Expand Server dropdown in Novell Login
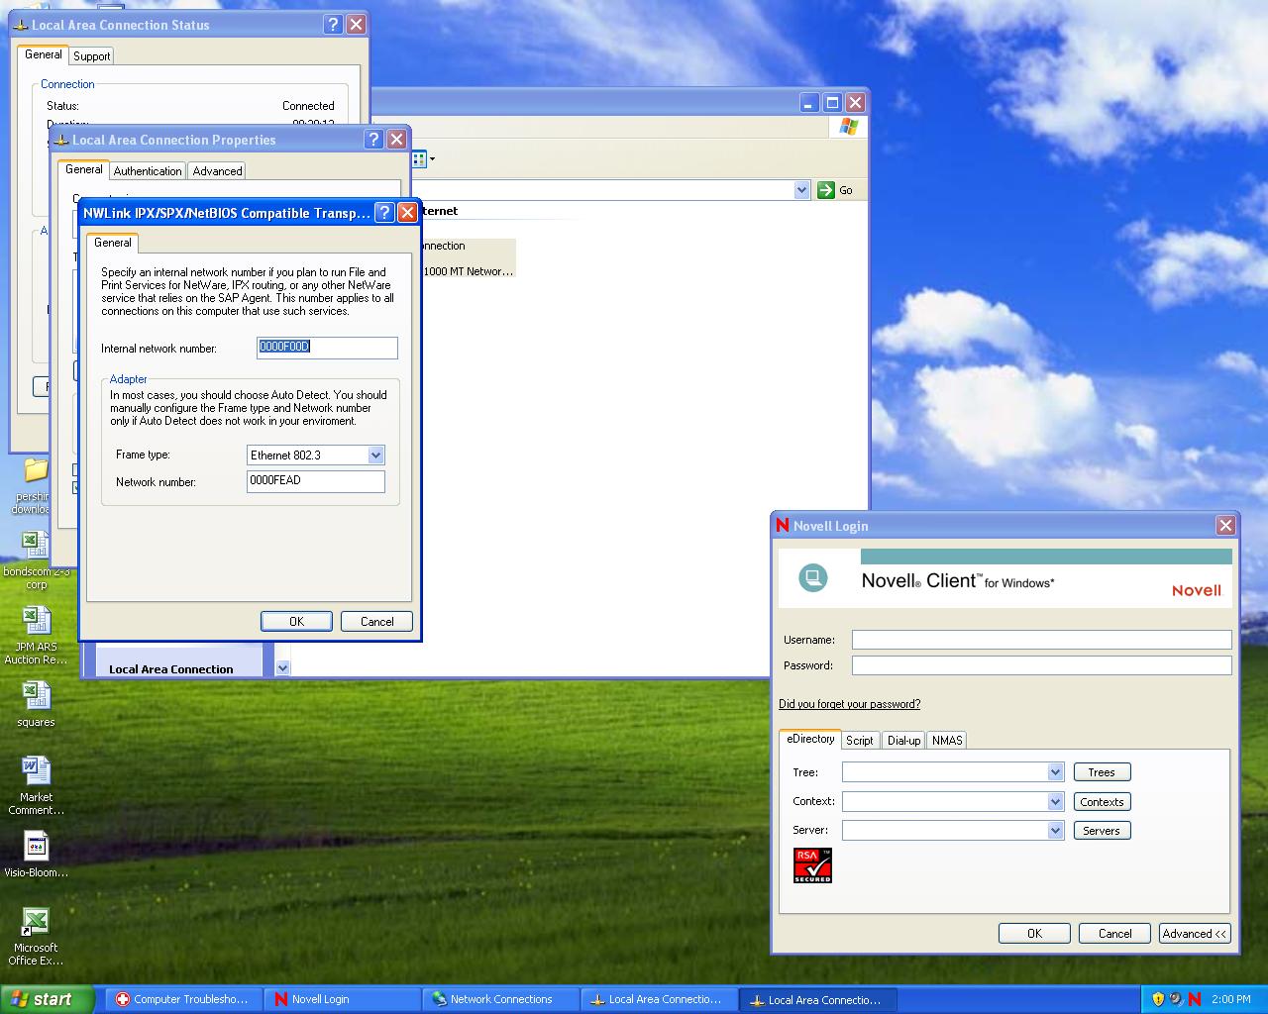Screen dimensions: 1268x1014 coord(1055,831)
